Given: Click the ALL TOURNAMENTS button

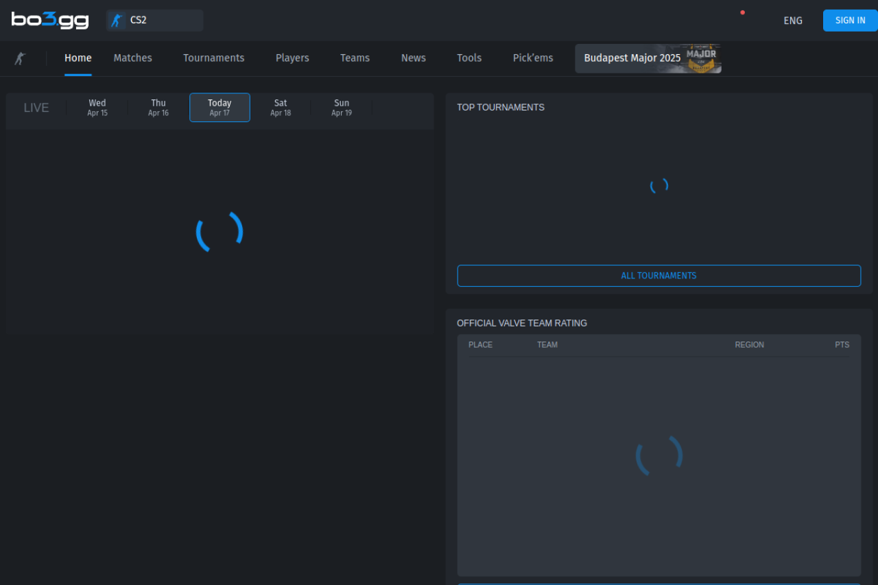Looking at the screenshot, I should (658, 276).
